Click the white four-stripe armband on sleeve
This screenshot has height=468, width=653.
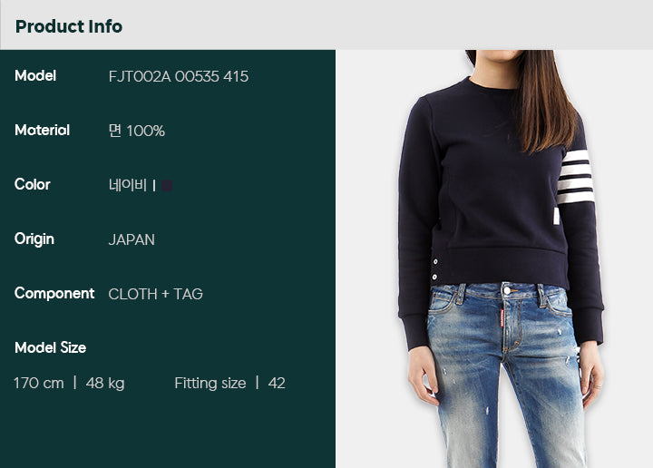pos(576,177)
